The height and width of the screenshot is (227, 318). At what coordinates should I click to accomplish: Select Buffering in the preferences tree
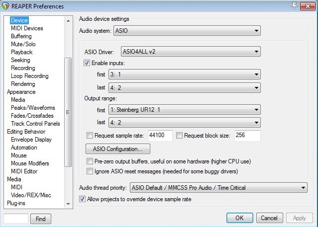(21, 36)
